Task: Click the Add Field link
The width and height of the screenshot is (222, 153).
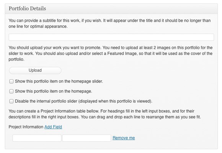Action: 53,127
